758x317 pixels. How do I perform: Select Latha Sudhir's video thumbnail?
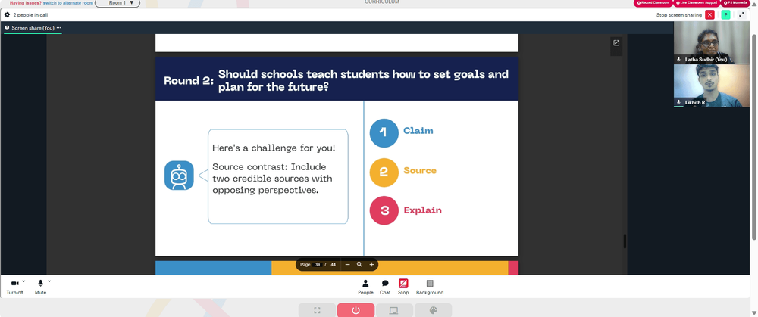(x=712, y=43)
